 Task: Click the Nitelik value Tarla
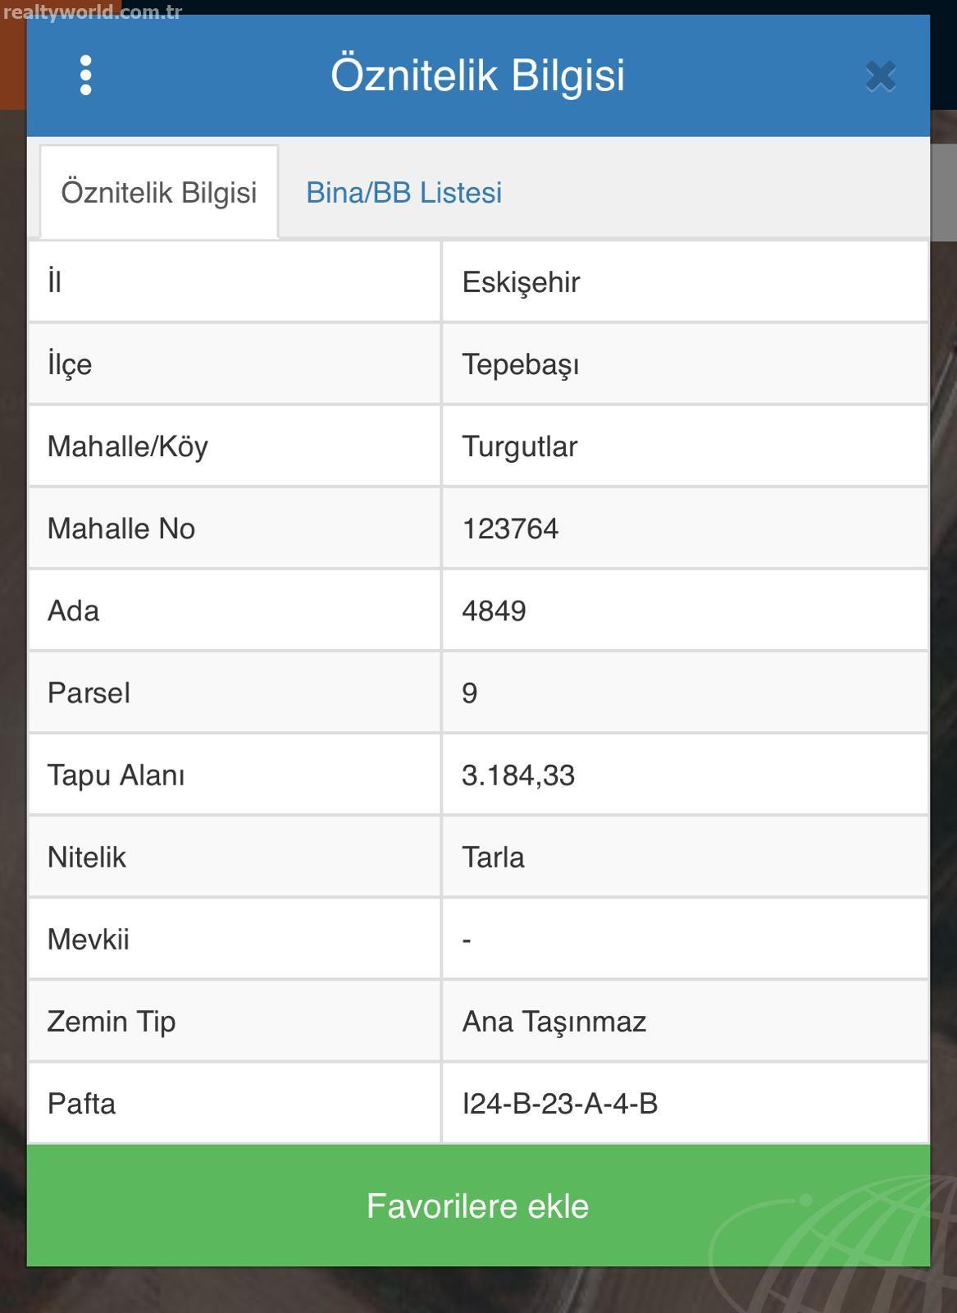[493, 857]
